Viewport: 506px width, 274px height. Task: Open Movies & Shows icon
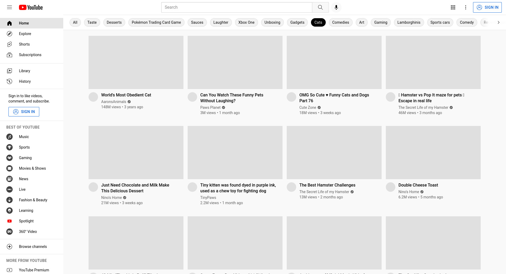[x=9, y=168]
